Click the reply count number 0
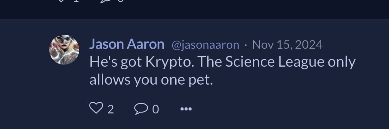 point(155,109)
